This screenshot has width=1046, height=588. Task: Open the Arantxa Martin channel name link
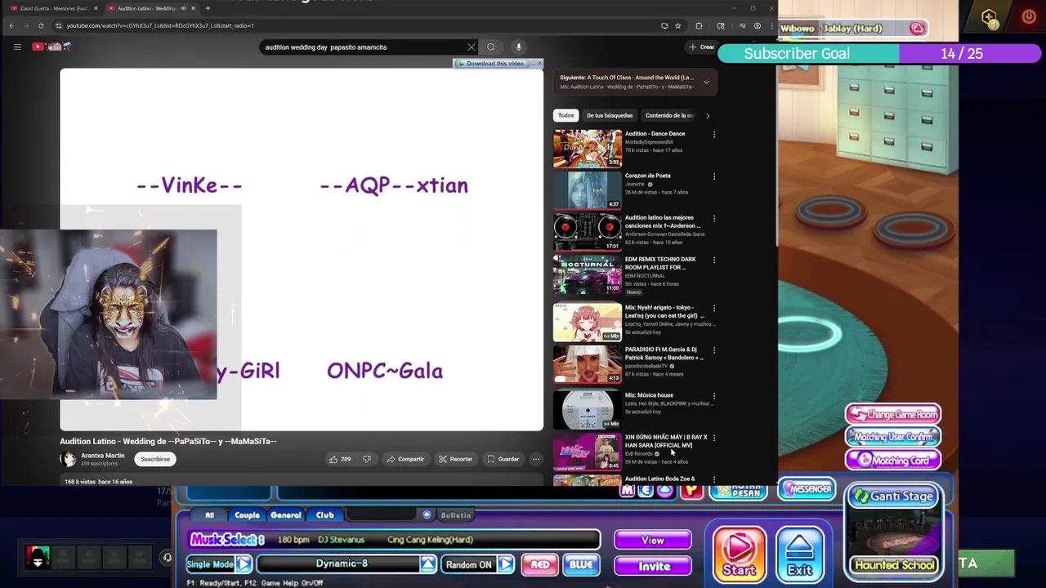103,456
